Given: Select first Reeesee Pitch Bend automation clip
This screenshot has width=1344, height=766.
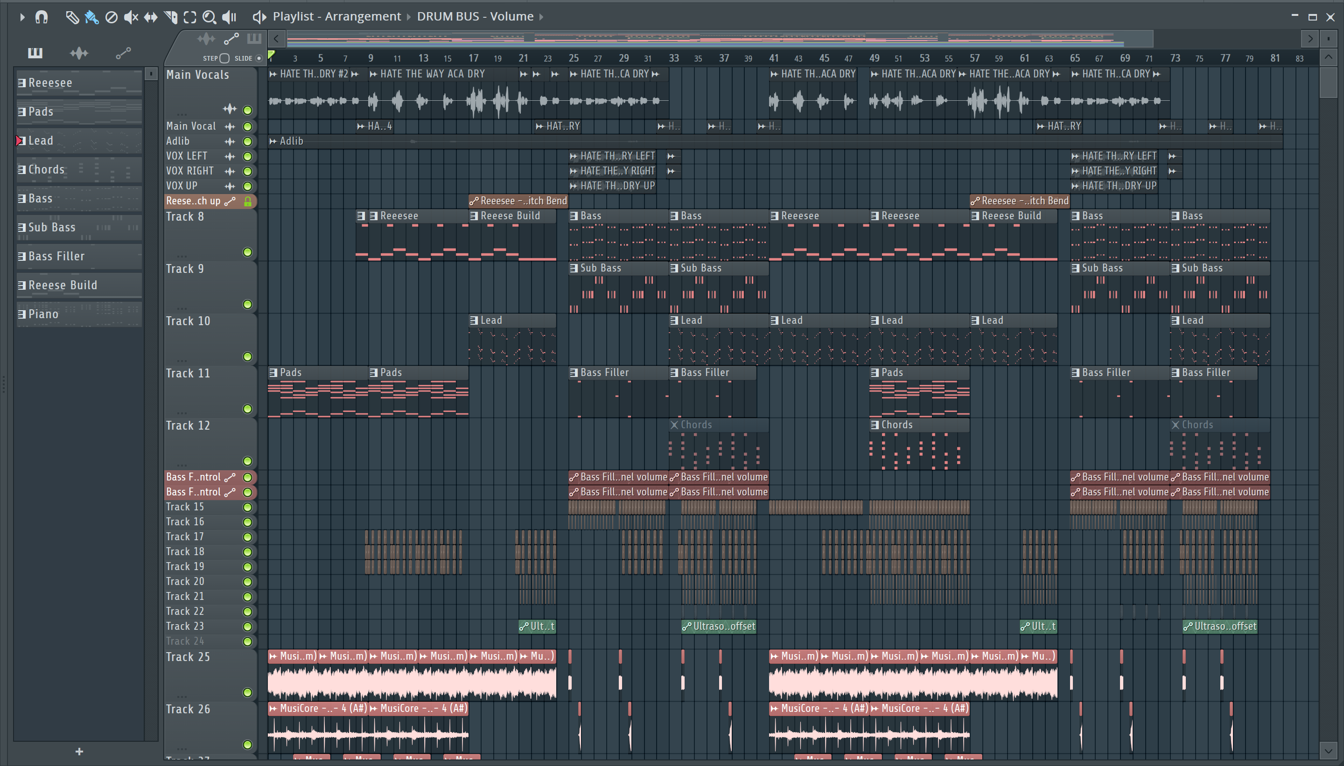Looking at the screenshot, I should point(518,201).
